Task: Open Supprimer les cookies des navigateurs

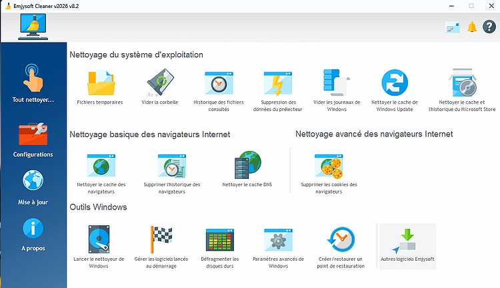Action: (328, 165)
